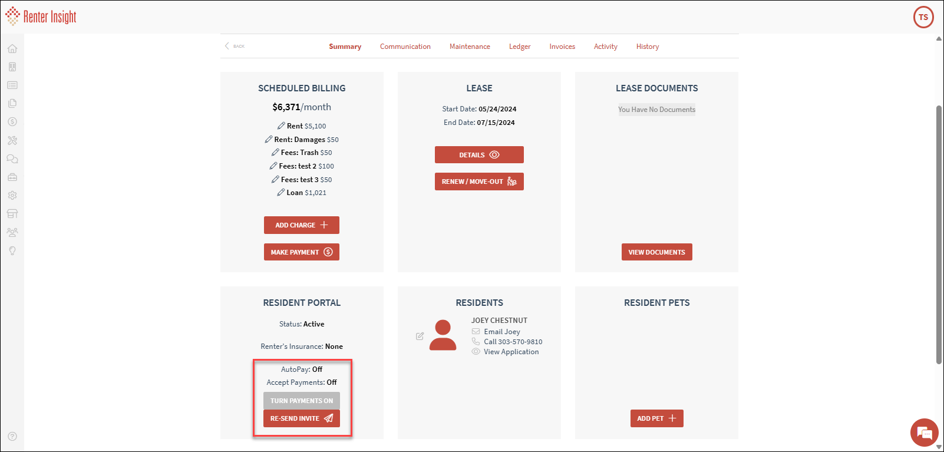This screenshot has width=944, height=452.
Task: Click the View Application link
Action: (511, 352)
